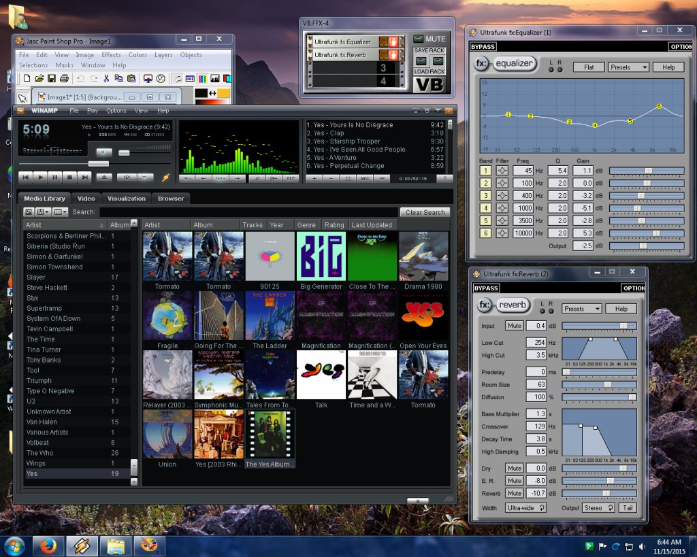Toggle equalizer band 1 button
The width and height of the screenshot is (697, 557).
[x=485, y=171]
